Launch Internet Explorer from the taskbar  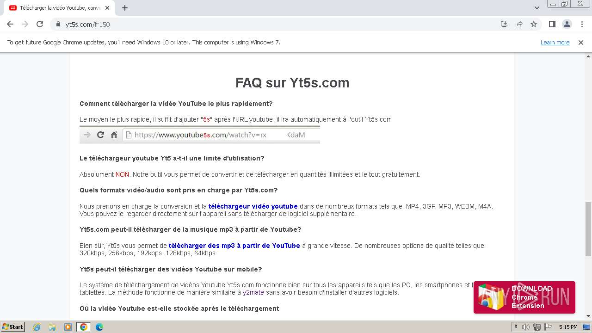[x=37, y=327]
